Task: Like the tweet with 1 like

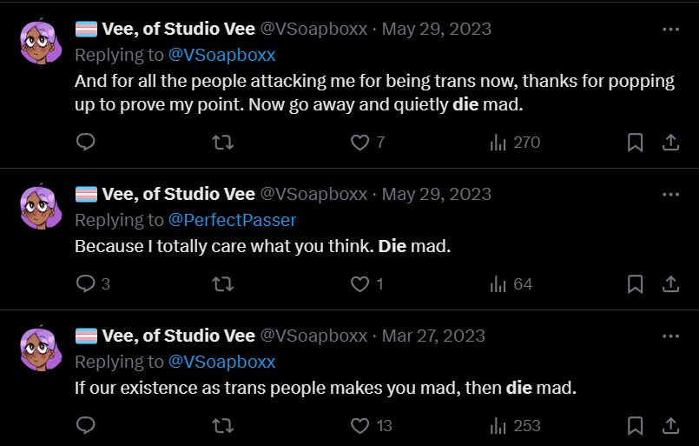Action: click(359, 284)
